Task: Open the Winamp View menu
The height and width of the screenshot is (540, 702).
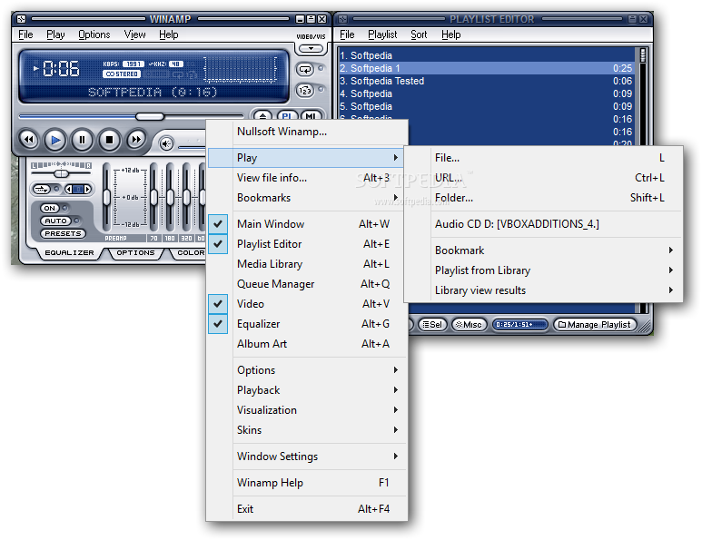Action: coord(134,34)
